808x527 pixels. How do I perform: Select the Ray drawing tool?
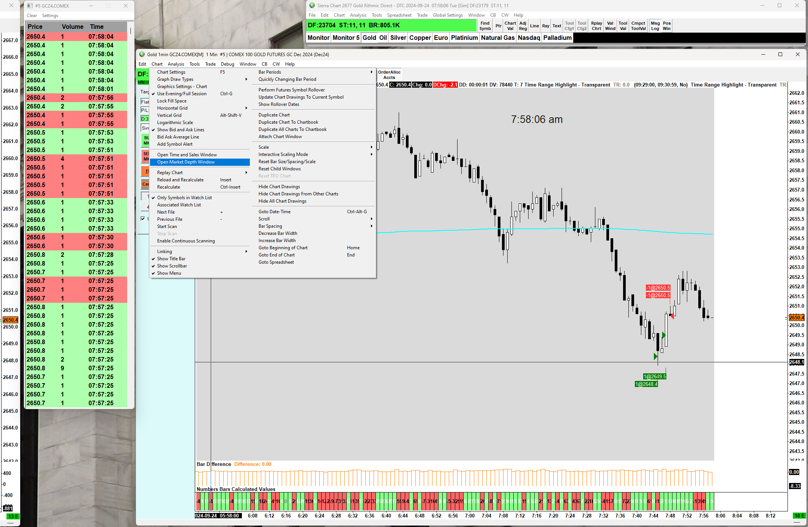tap(546, 26)
